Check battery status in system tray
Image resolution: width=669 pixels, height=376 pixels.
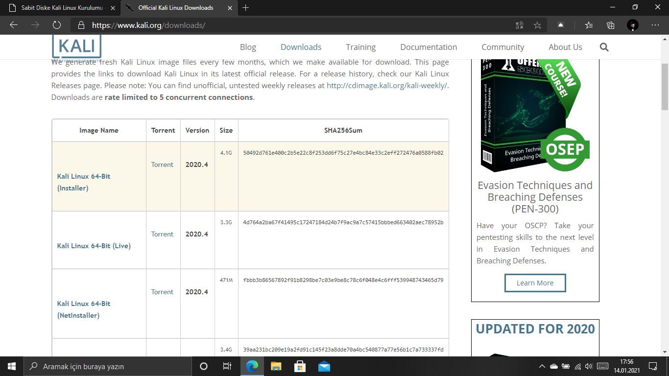[566, 366]
